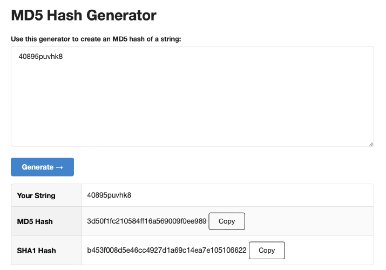Select the MD5 Hash row label
The height and width of the screenshot is (270, 386).
click(x=35, y=221)
